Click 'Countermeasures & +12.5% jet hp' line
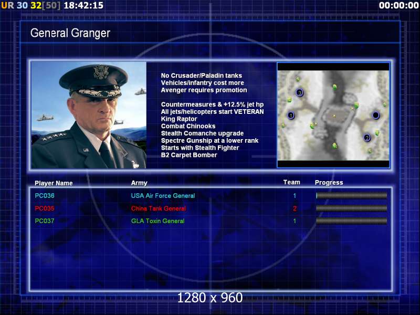Image resolution: width=420 pixels, height=315 pixels. tap(212, 104)
